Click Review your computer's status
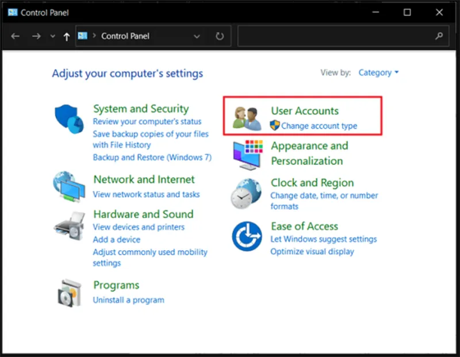Screen dimensions: 460x357 (147, 121)
